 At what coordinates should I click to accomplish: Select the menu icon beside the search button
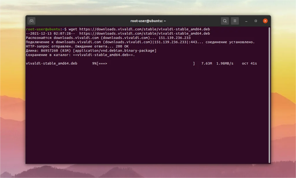point(235,21)
